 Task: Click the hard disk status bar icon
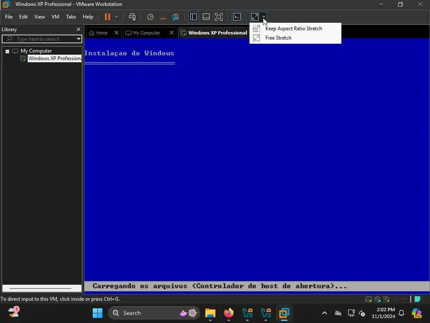[x=368, y=299]
